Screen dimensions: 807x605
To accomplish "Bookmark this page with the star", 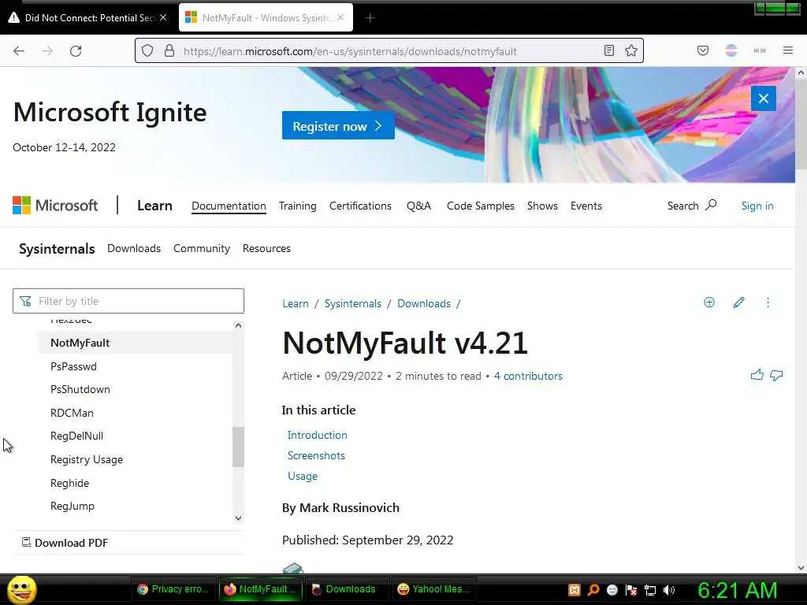I will click(631, 51).
